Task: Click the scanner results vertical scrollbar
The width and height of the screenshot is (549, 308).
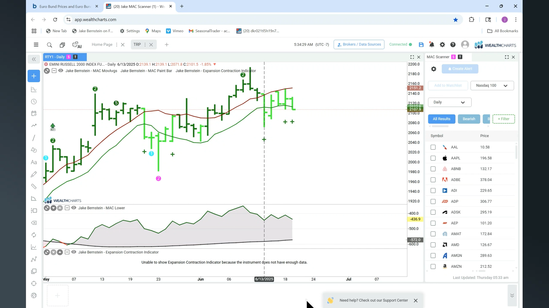Action: 516,152
